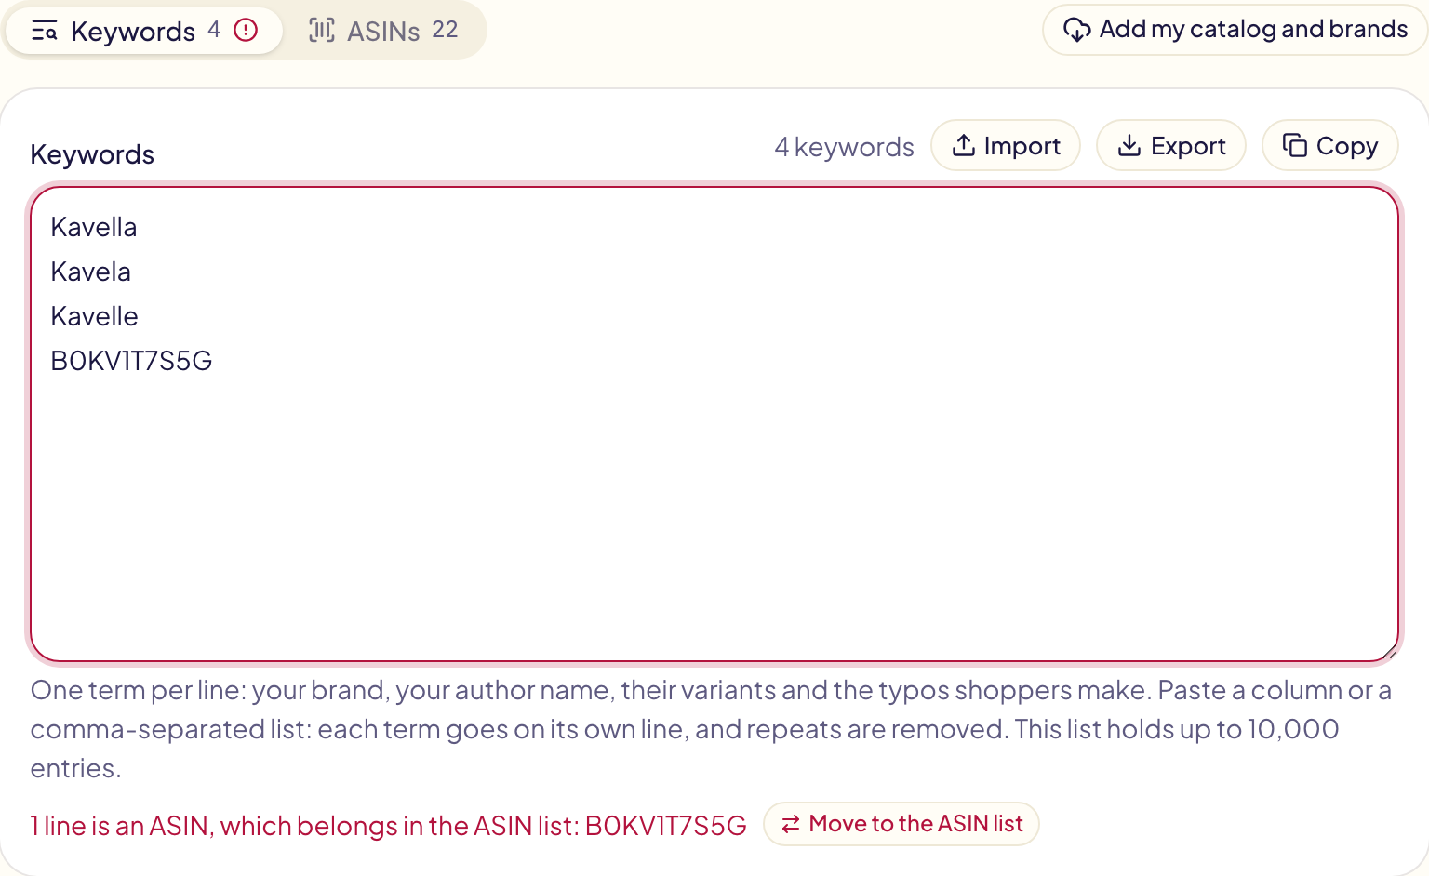Viewport: 1429px width, 876px height.
Task: Open the ASINs tab
Action: point(383,31)
